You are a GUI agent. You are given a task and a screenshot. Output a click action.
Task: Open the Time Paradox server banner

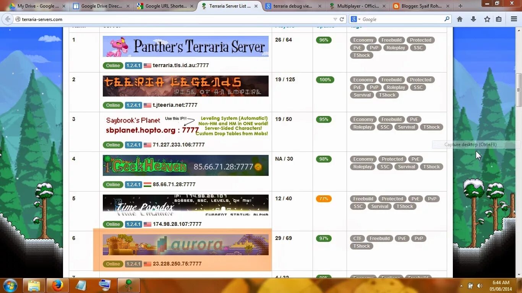tap(186, 205)
